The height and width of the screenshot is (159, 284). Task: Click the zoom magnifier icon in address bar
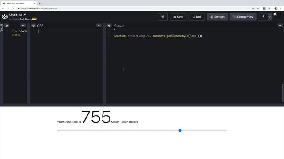[253, 8]
